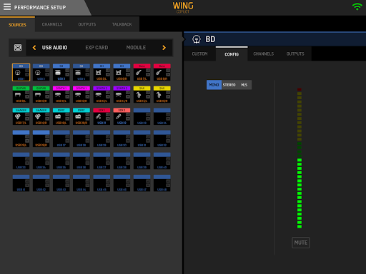Open the TALKBACK tab

pyautogui.click(x=122, y=24)
